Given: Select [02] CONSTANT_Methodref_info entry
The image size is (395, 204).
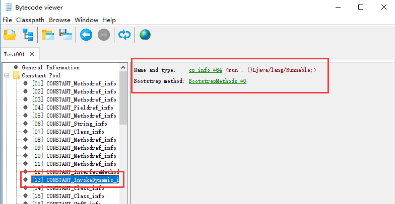Looking at the screenshot, I should [74, 91].
